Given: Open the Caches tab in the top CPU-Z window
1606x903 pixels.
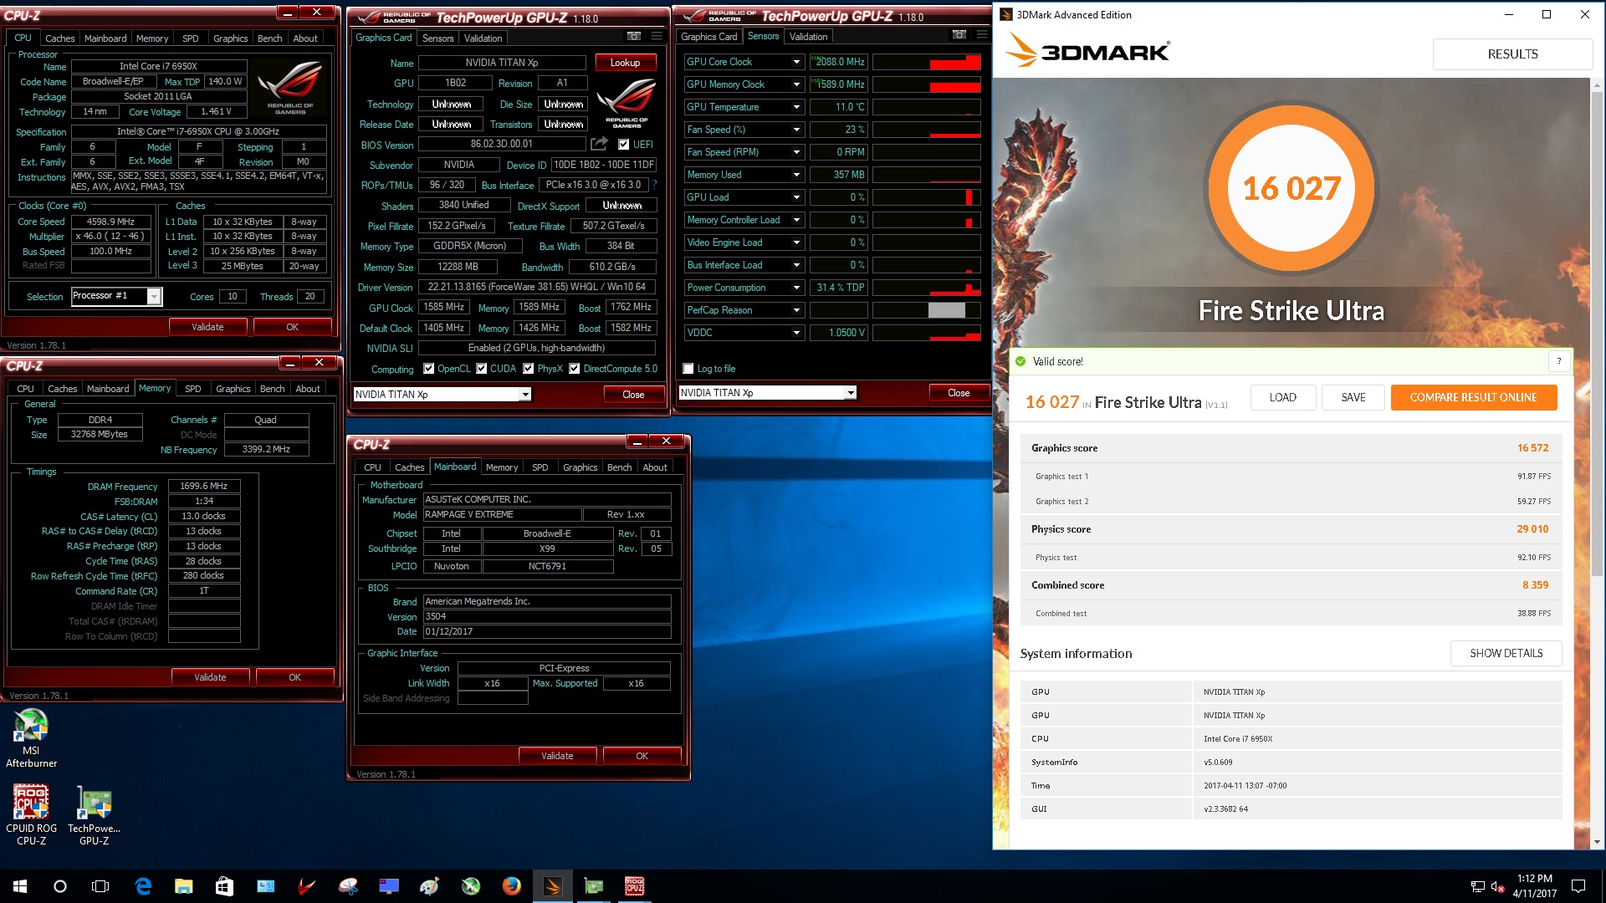Looking at the screenshot, I should 59,38.
